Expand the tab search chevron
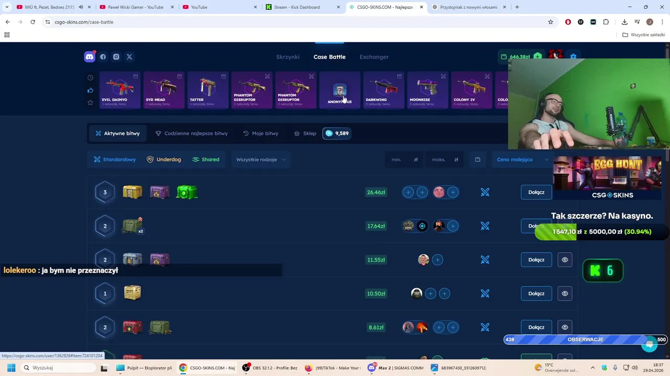Image resolution: width=670 pixels, height=376 pixels. click(x=7, y=7)
